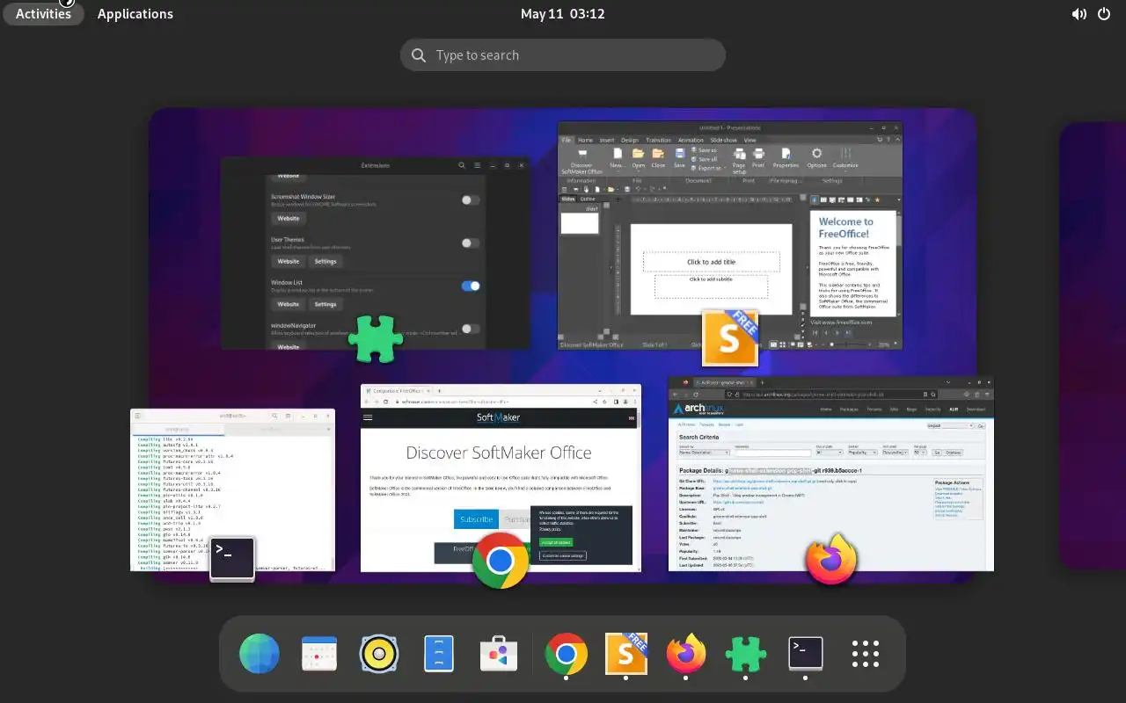Accept all cookies on SoftMaker page
This screenshot has height=703, width=1126.
pos(554,541)
